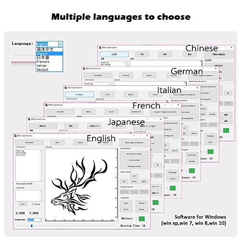Click Reload under Image Edit
The image size is (241, 241).
pos(142,203)
